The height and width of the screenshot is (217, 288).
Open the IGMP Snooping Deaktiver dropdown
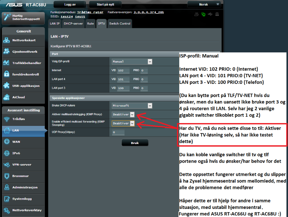point(123,123)
